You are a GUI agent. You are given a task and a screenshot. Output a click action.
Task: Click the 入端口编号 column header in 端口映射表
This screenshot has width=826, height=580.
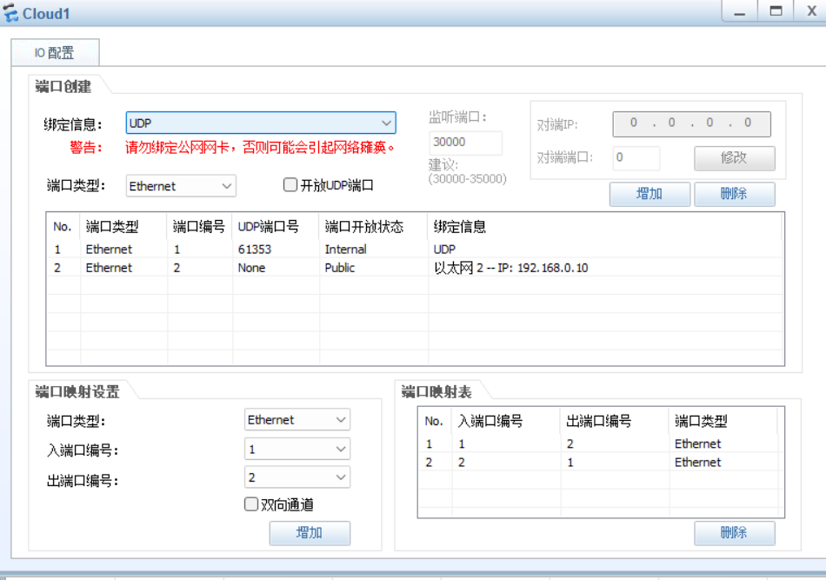(506, 421)
